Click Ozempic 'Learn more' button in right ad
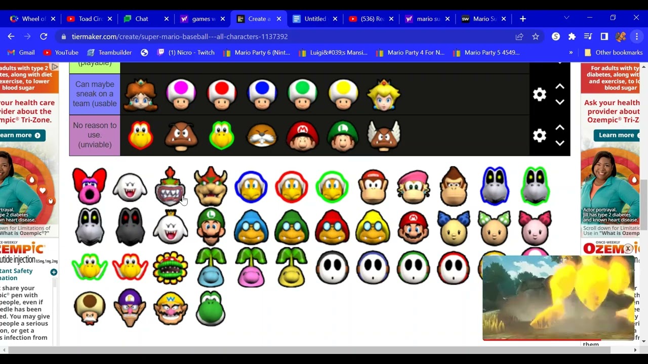Screen dimensions: 648x364 coord(616,135)
